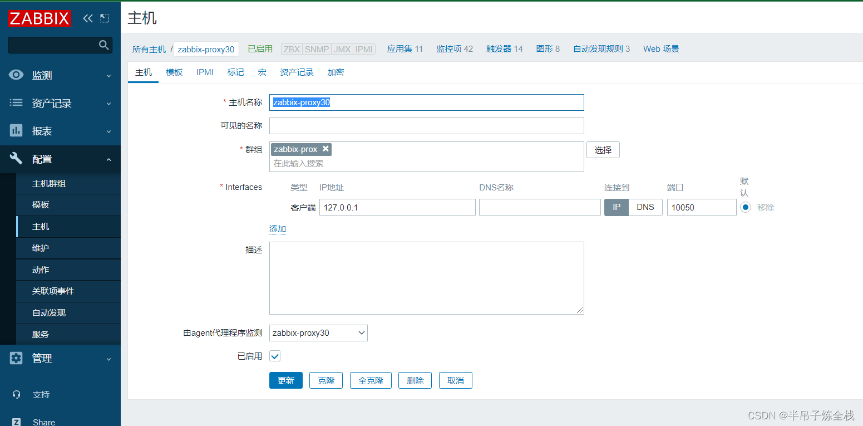This screenshot has height=426, width=863.
Task: Open 监控项 42 link
Action: click(x=455, y=49)
